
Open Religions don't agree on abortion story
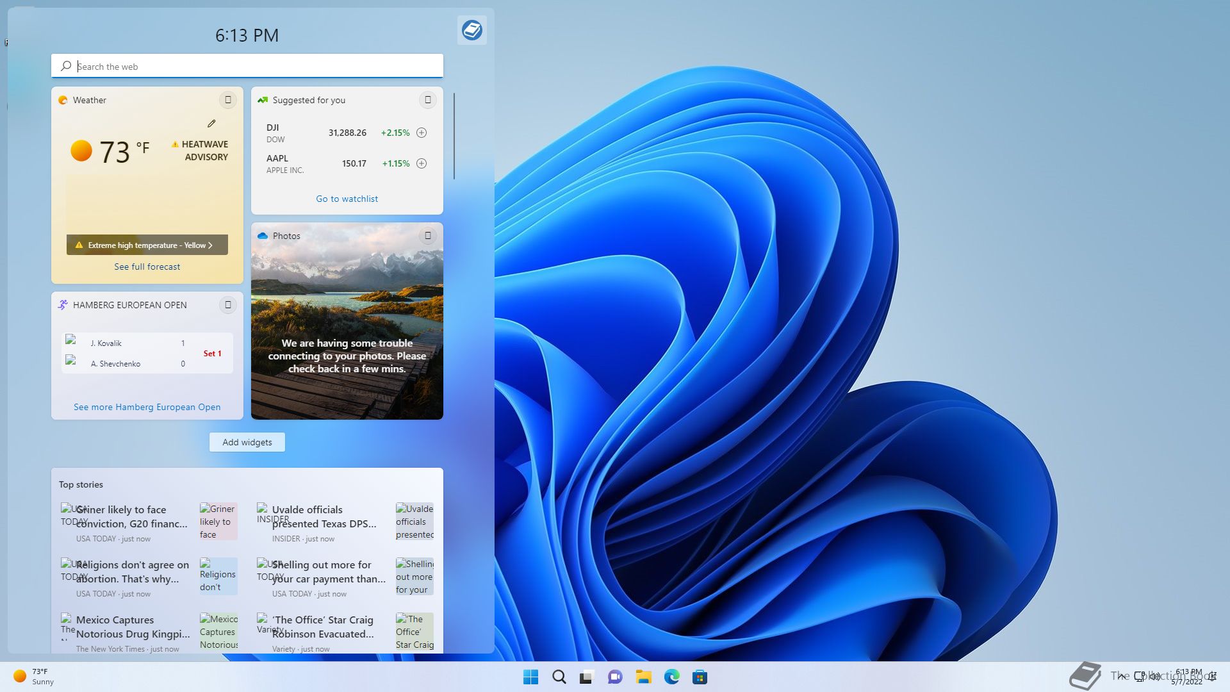[x=133, y=572]
